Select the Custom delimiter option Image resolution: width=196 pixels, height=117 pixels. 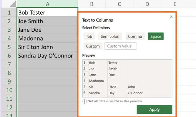(93, 46)
